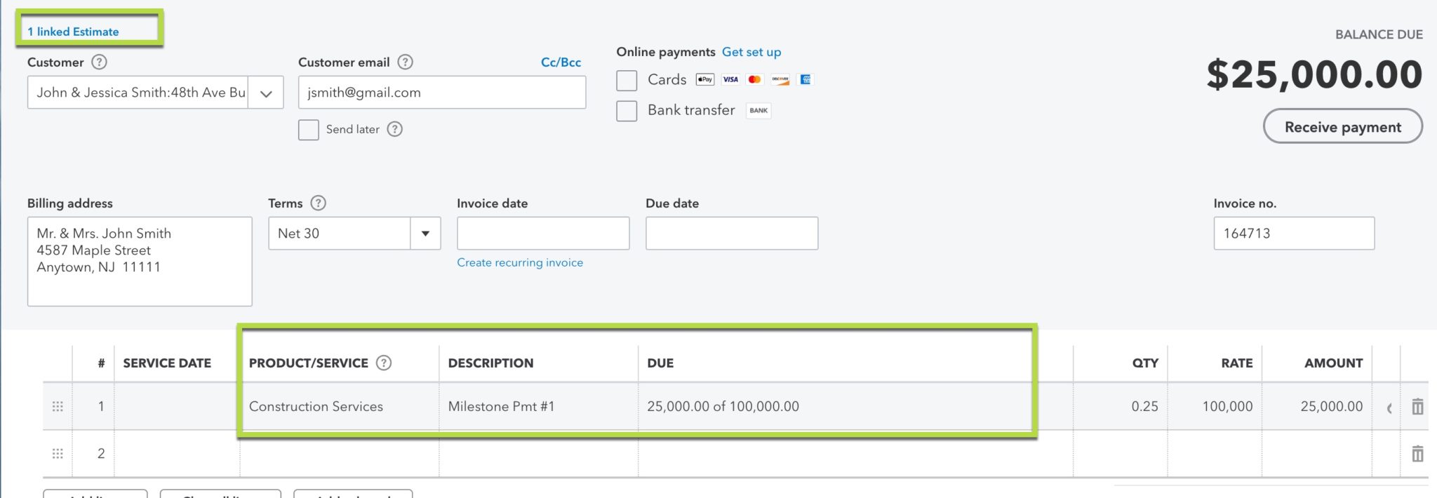This screenshot has height=498, width=1437.
Task: Delete line 2 using its trash icon
Action: [x=1417, y=452]
